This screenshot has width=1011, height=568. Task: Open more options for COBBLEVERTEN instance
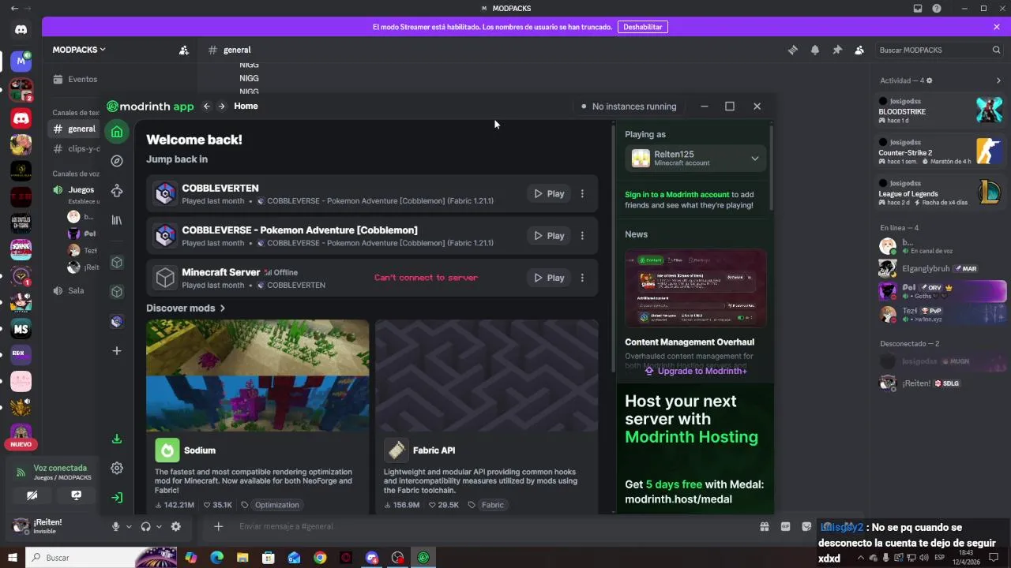pyautogui.click(x=582, y=194)
